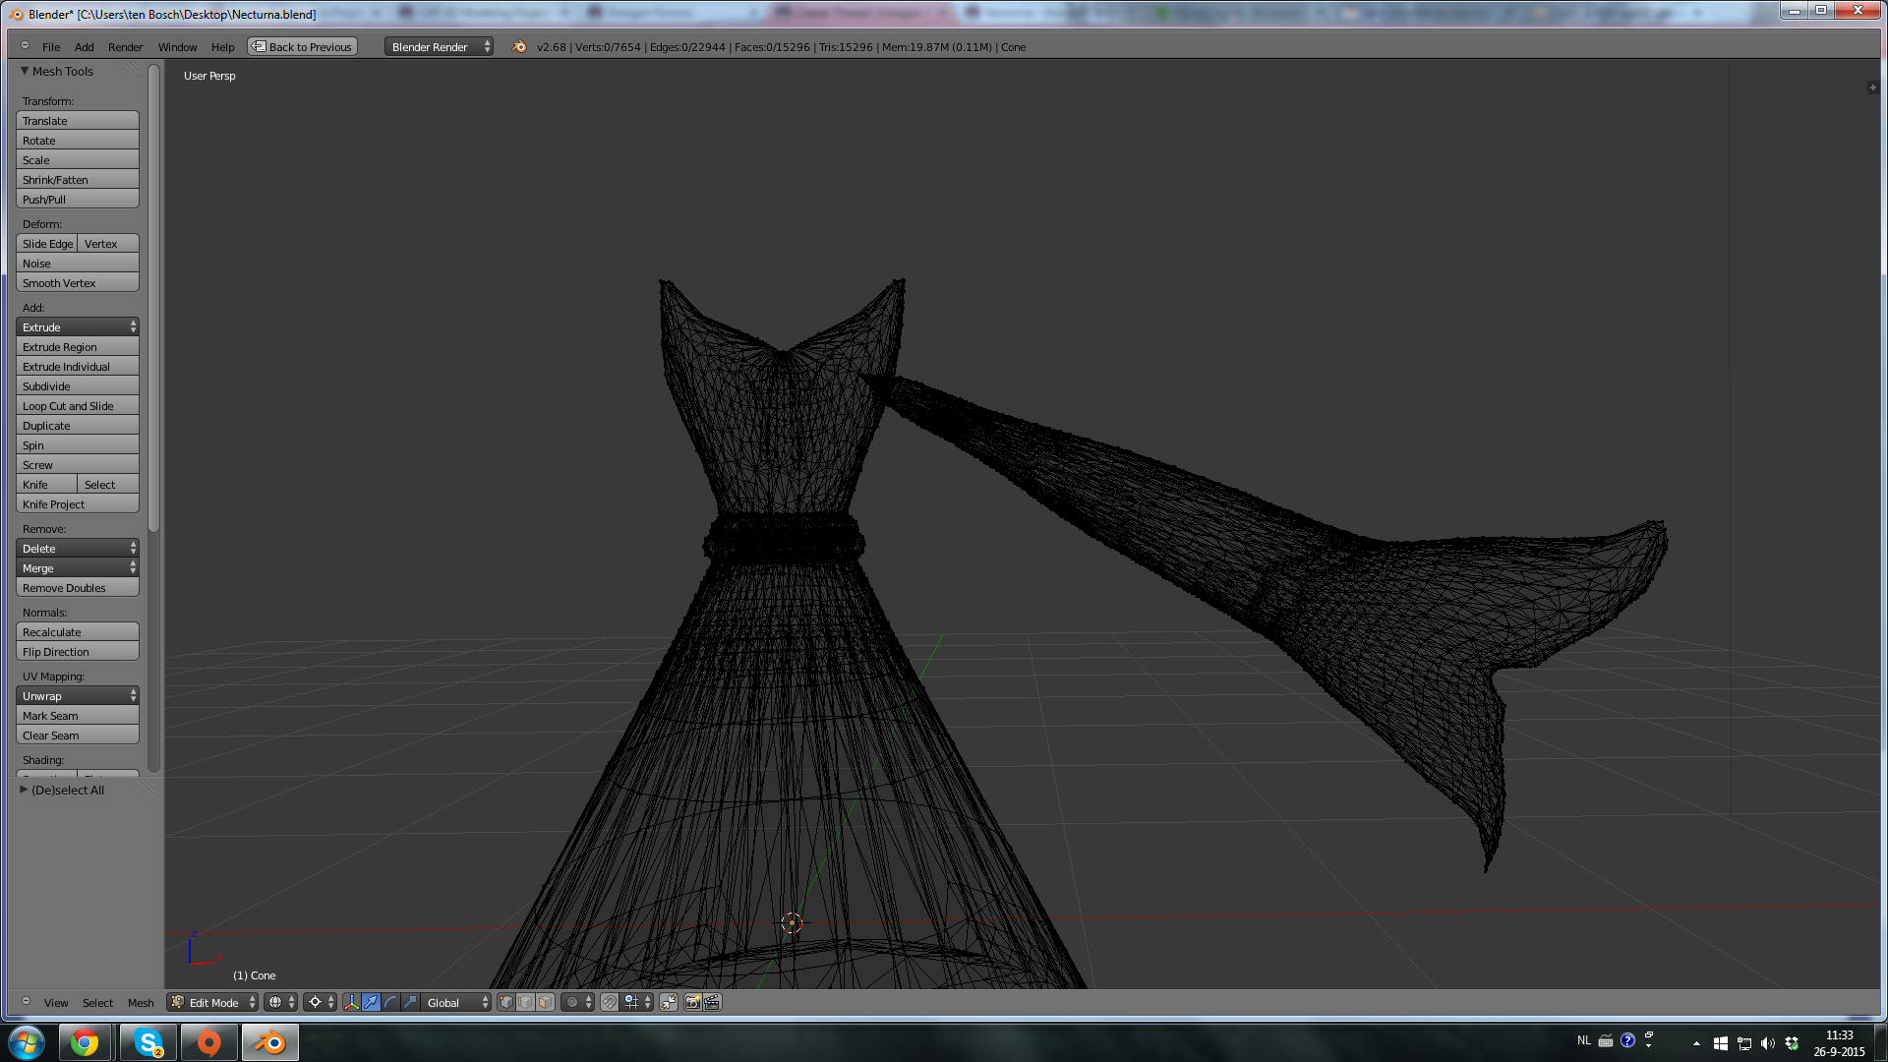Select vertex select mode icon

505,1002
